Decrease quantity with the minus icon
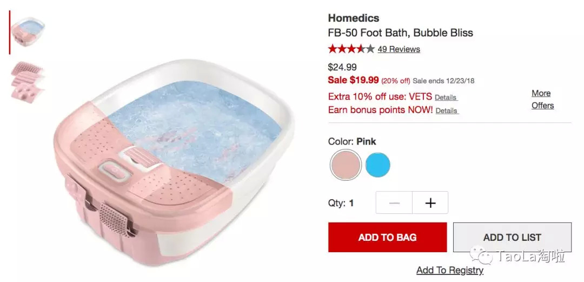584x282 pixels. [394, 202]
